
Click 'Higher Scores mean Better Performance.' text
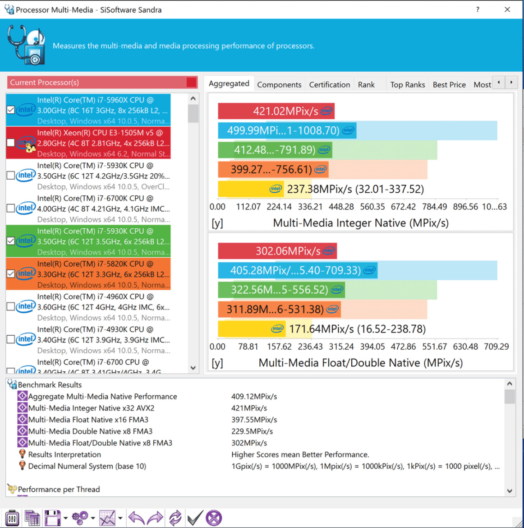pos(300,454)
